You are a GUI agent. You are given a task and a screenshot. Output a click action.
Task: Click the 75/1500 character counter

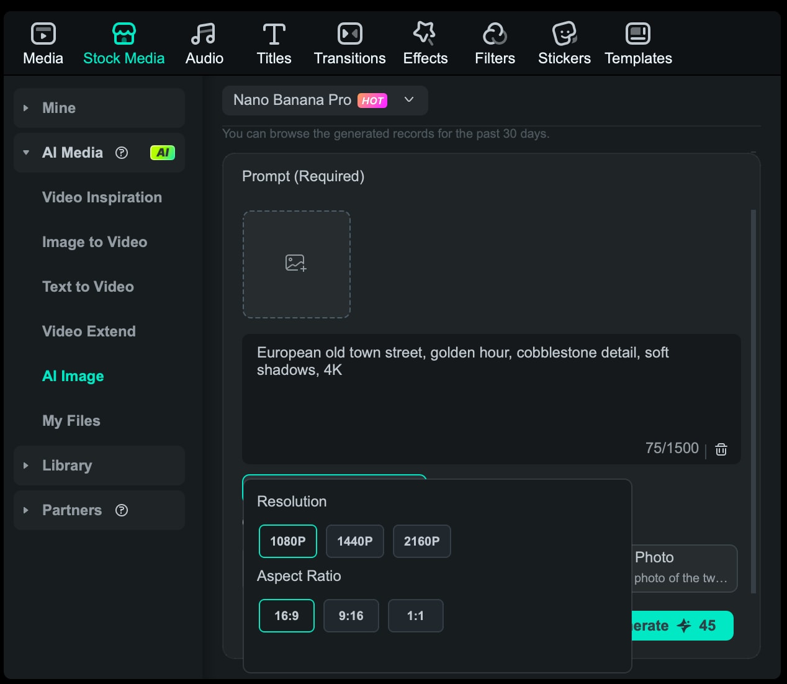[672, 448]
